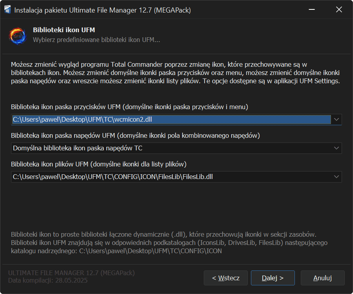Cancel installation with Anuluj
This screenshot has height=294, width=353.
click(322, 278)
